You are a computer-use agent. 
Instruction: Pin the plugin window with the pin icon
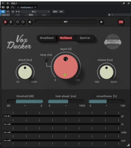pos(124,3)
